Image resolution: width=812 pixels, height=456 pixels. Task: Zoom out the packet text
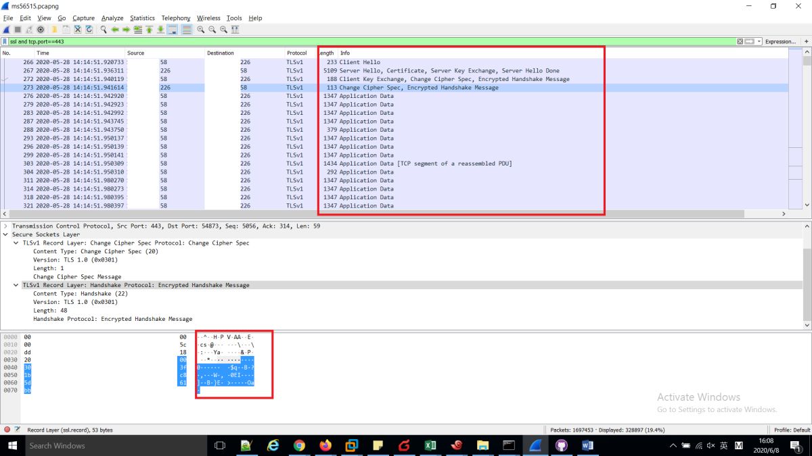212,30
